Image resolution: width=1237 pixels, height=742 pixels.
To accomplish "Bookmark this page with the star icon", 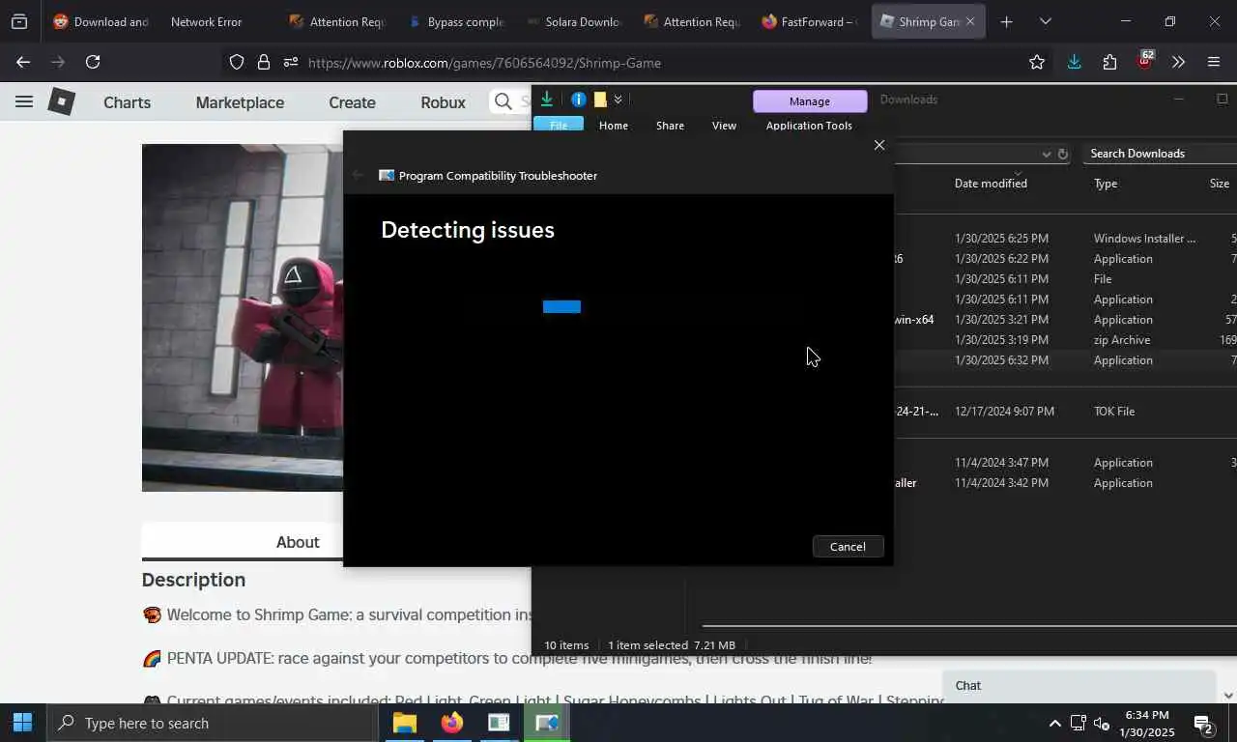I will (x=1037, y=62).
